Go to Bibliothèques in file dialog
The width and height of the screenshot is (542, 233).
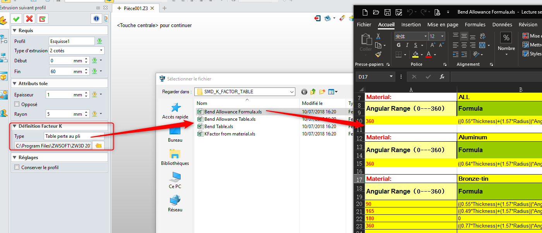point(175,158)
